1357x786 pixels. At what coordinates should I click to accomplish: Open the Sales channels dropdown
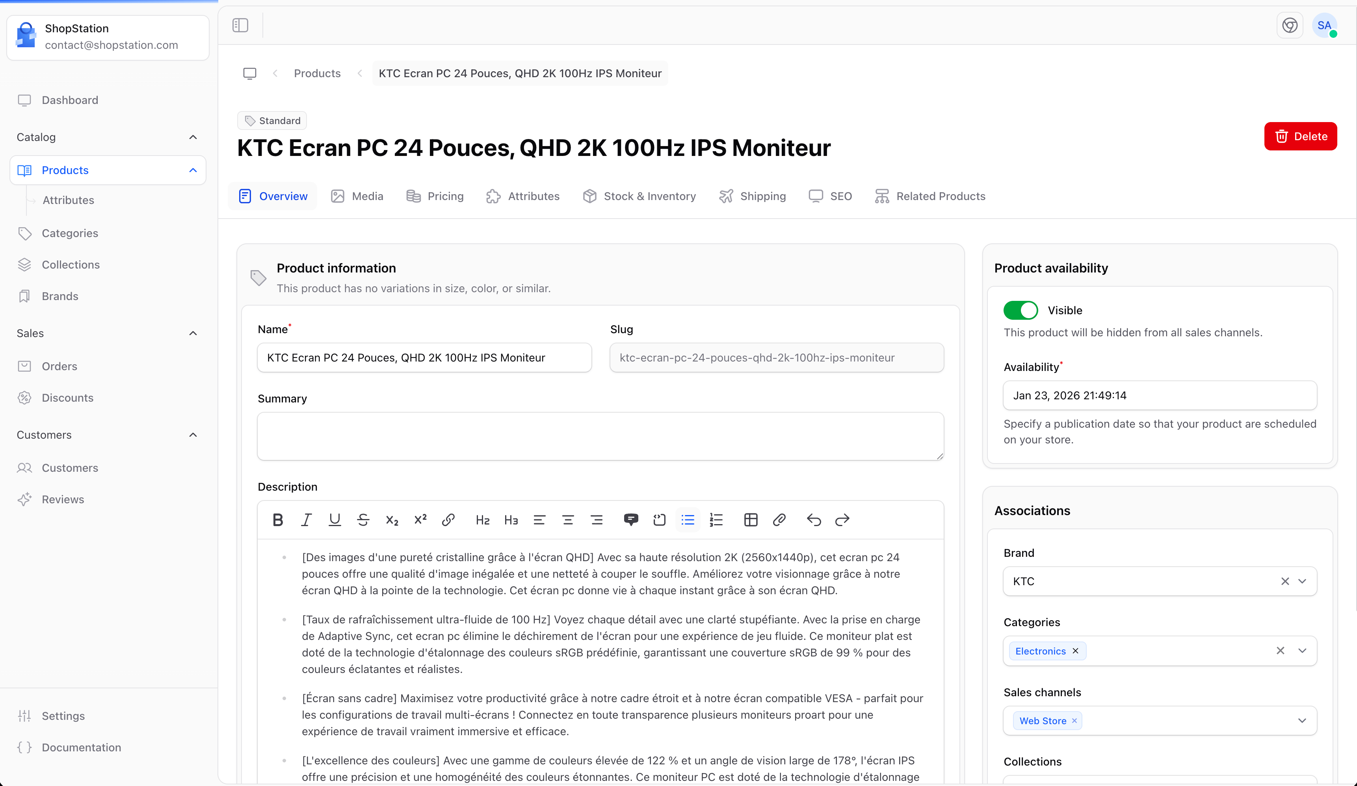1302,721
